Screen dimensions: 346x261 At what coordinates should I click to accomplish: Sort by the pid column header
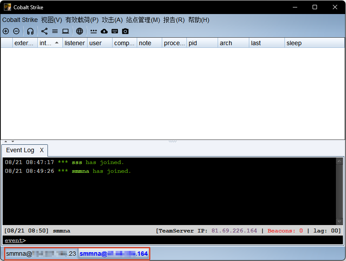click(x=202, y=43)
